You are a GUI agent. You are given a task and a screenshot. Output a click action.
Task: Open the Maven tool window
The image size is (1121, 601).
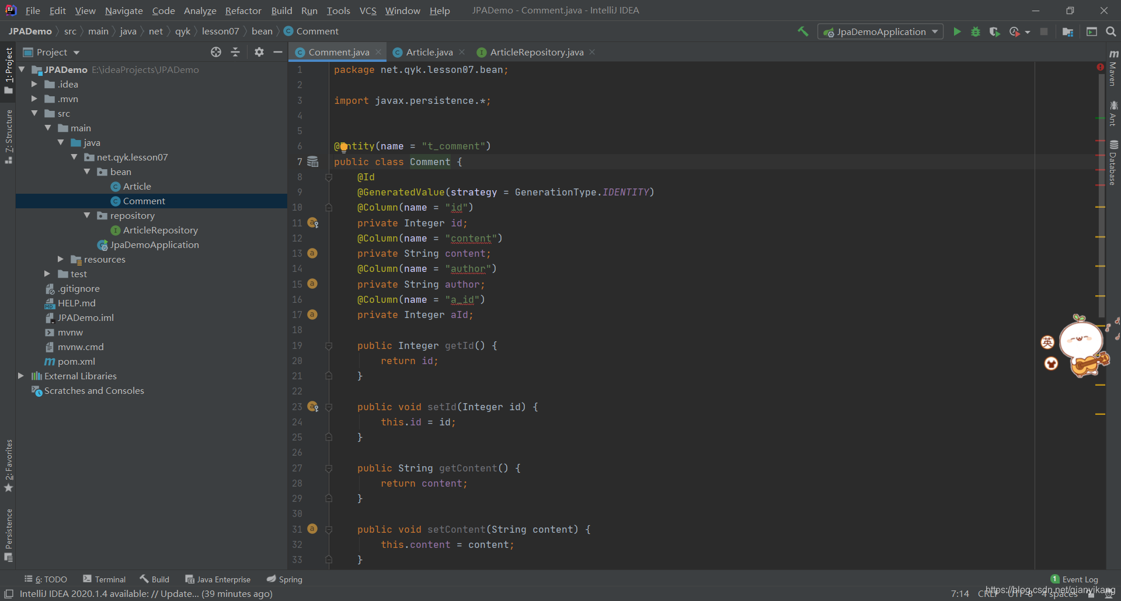tap(1113, 67)
